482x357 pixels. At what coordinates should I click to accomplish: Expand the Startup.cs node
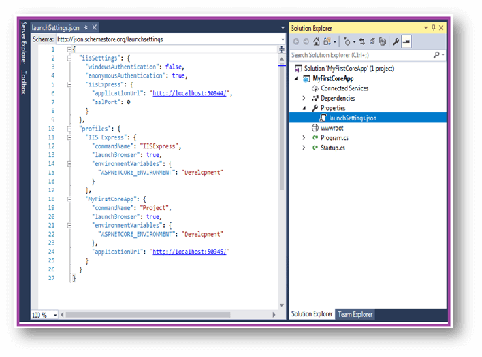coord(304,148)
